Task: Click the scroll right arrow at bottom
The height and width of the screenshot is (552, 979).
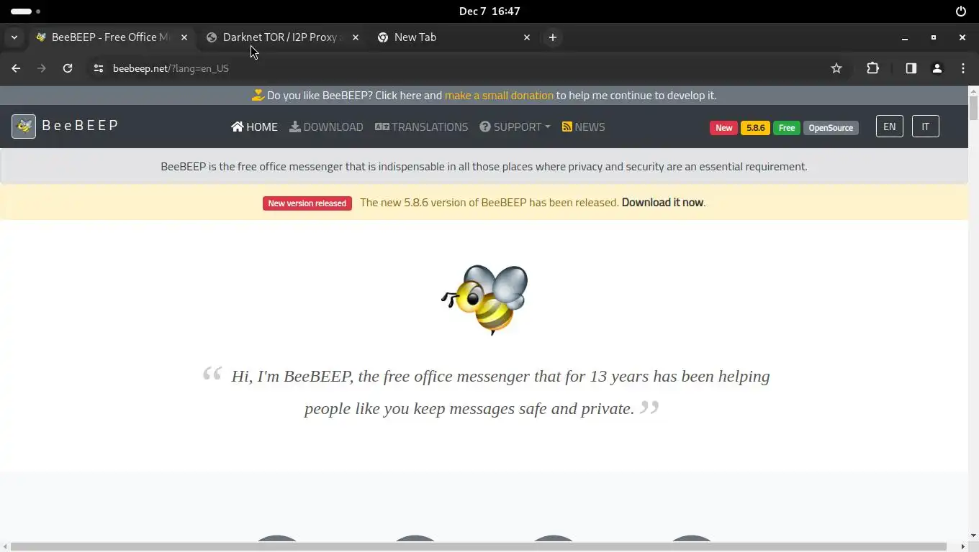Action: (963, 546)
